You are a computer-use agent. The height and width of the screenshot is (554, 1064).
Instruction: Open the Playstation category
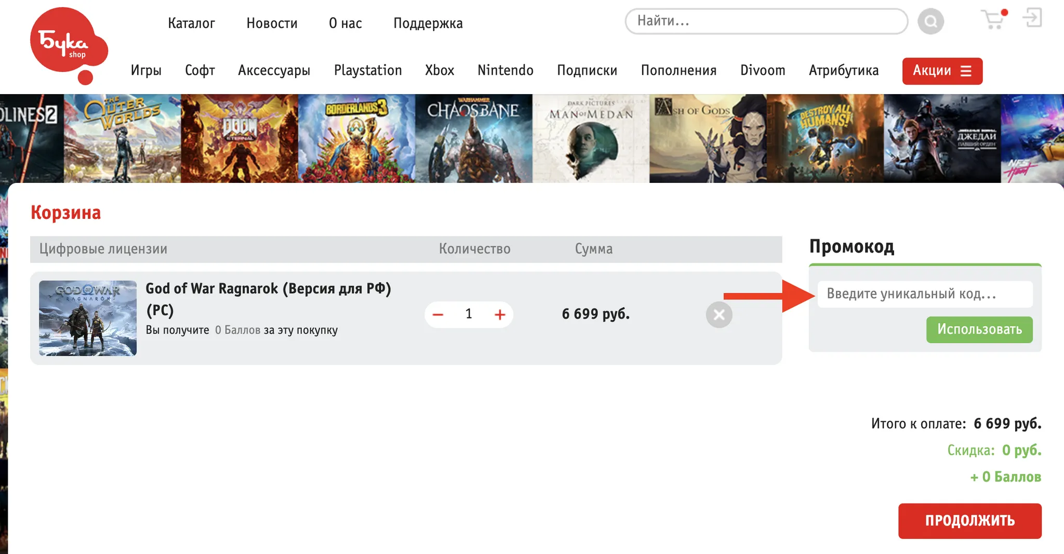point(368,70)
